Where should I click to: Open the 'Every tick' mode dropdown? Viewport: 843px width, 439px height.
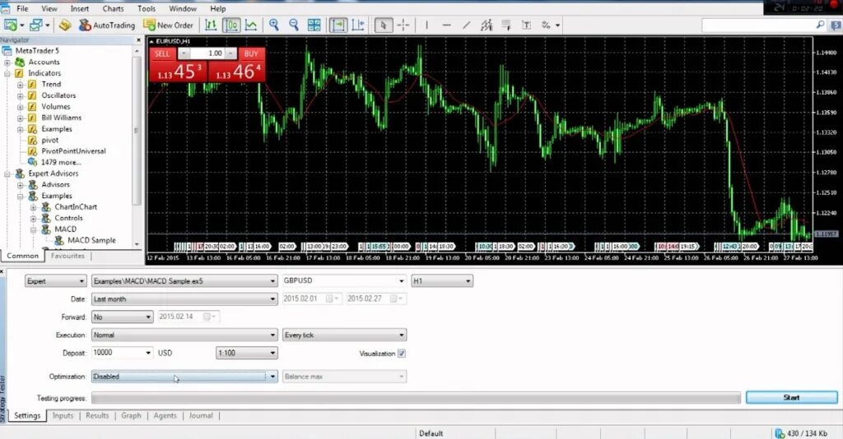[344, 335]
